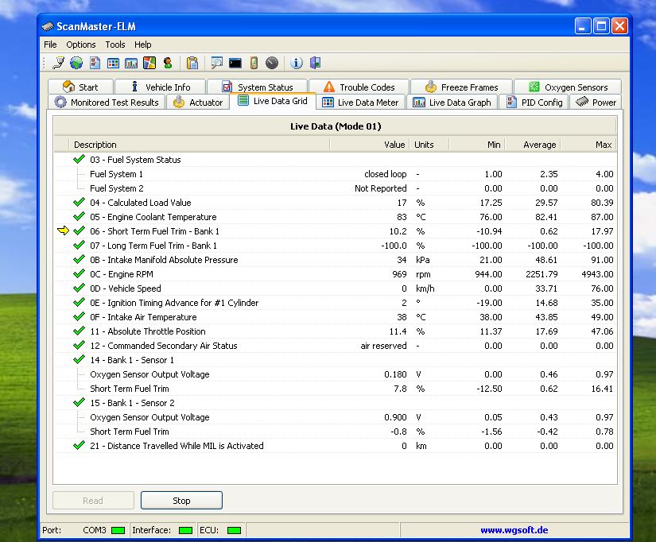Click the clipboard report toolbar icon
The image size is (656, 542).
192,63
